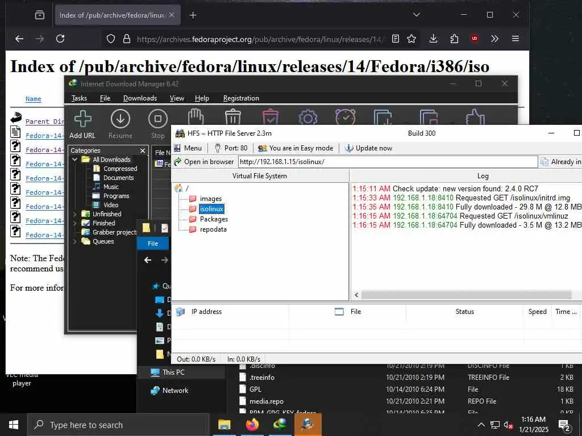This screenshot has height=436, width=582.
Task: Reload the page in Firefox
Action: [60, 39]
